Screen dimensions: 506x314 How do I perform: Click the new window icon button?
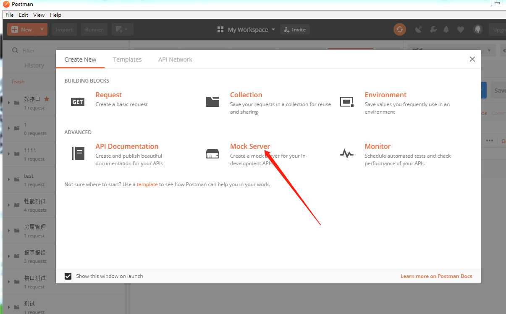[x=123, y=29]
